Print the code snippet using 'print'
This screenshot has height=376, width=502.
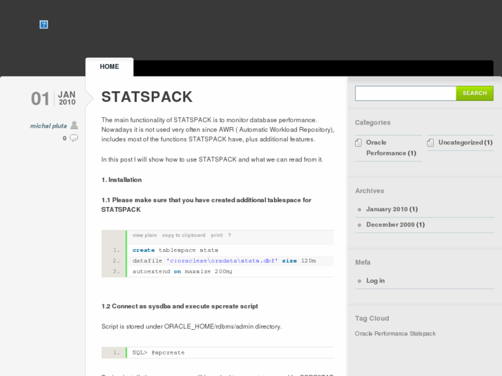(217, 235)
